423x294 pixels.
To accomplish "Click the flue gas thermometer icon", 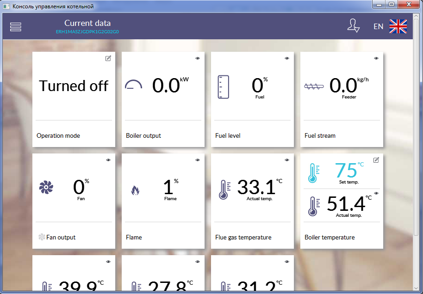I will [224, 190].
